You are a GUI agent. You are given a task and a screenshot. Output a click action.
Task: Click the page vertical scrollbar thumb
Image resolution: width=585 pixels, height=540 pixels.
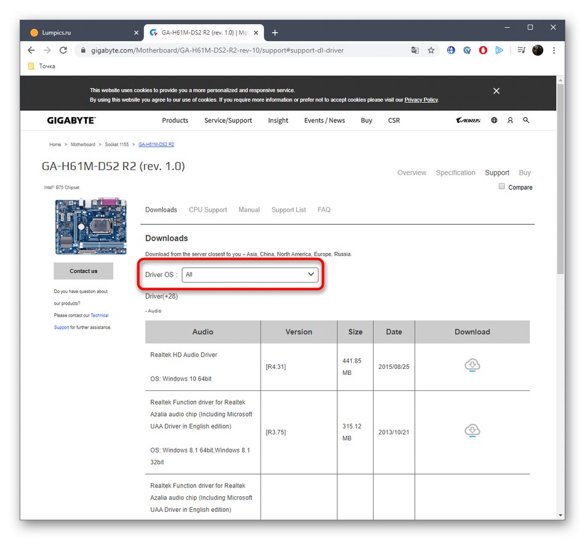pyautogui.click(x=560, y=179)
